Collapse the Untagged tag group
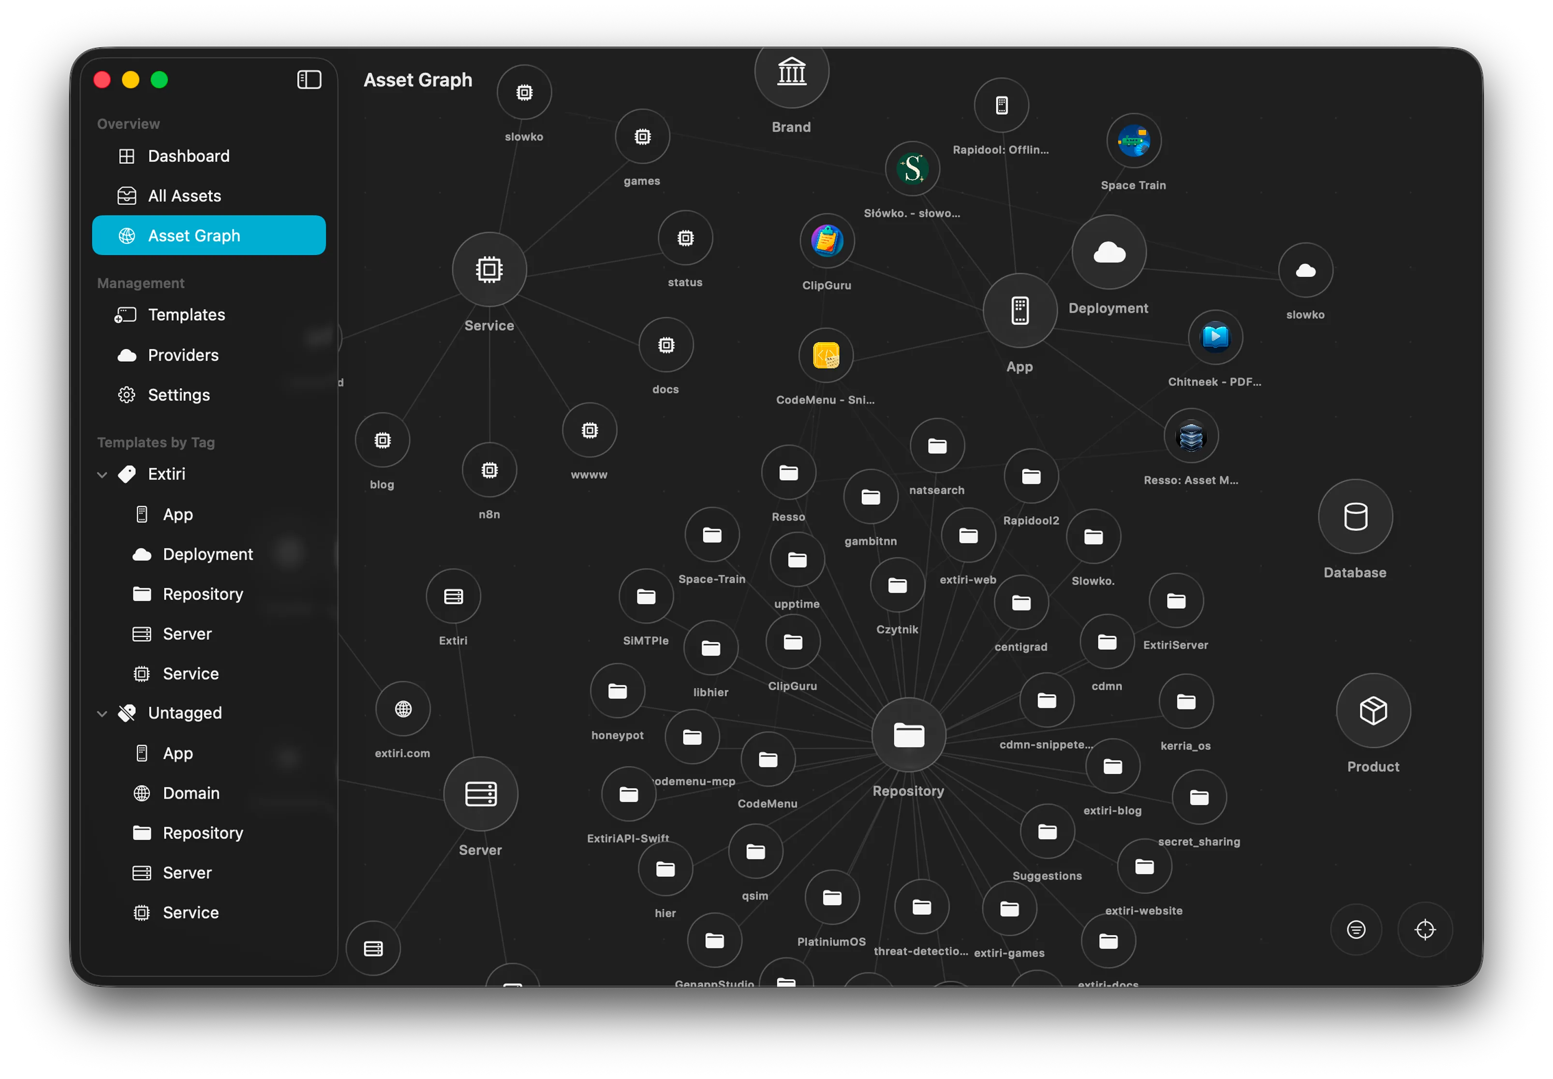Screen dimensions: 1553x1079 click(x=102, y=713)
